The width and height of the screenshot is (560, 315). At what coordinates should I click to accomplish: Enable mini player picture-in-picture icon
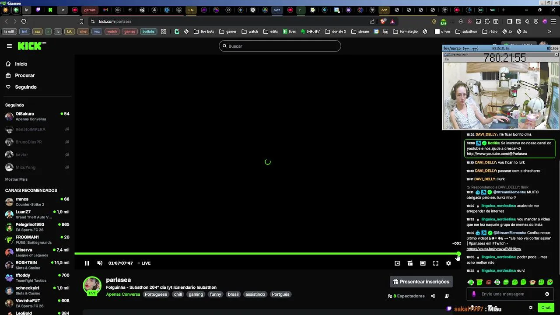pos(397,263)
